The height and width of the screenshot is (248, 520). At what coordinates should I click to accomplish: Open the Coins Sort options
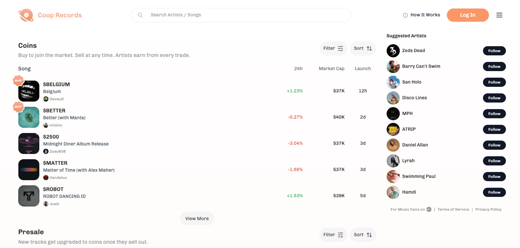point(363,48)
